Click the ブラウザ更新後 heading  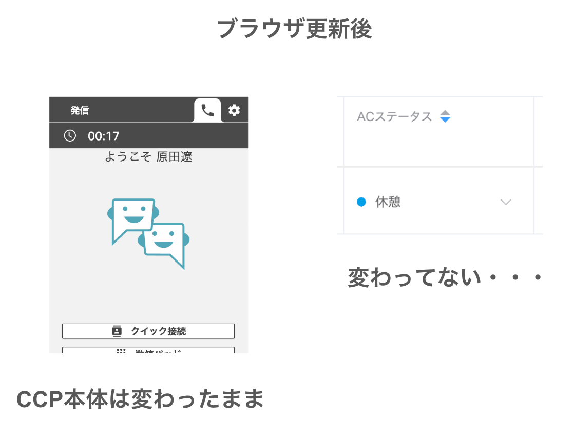295,29
